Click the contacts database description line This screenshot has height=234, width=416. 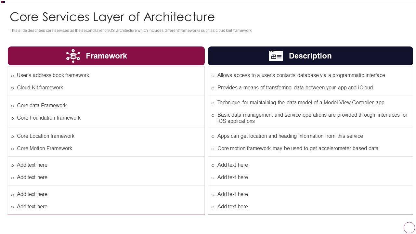coord(301,75)
